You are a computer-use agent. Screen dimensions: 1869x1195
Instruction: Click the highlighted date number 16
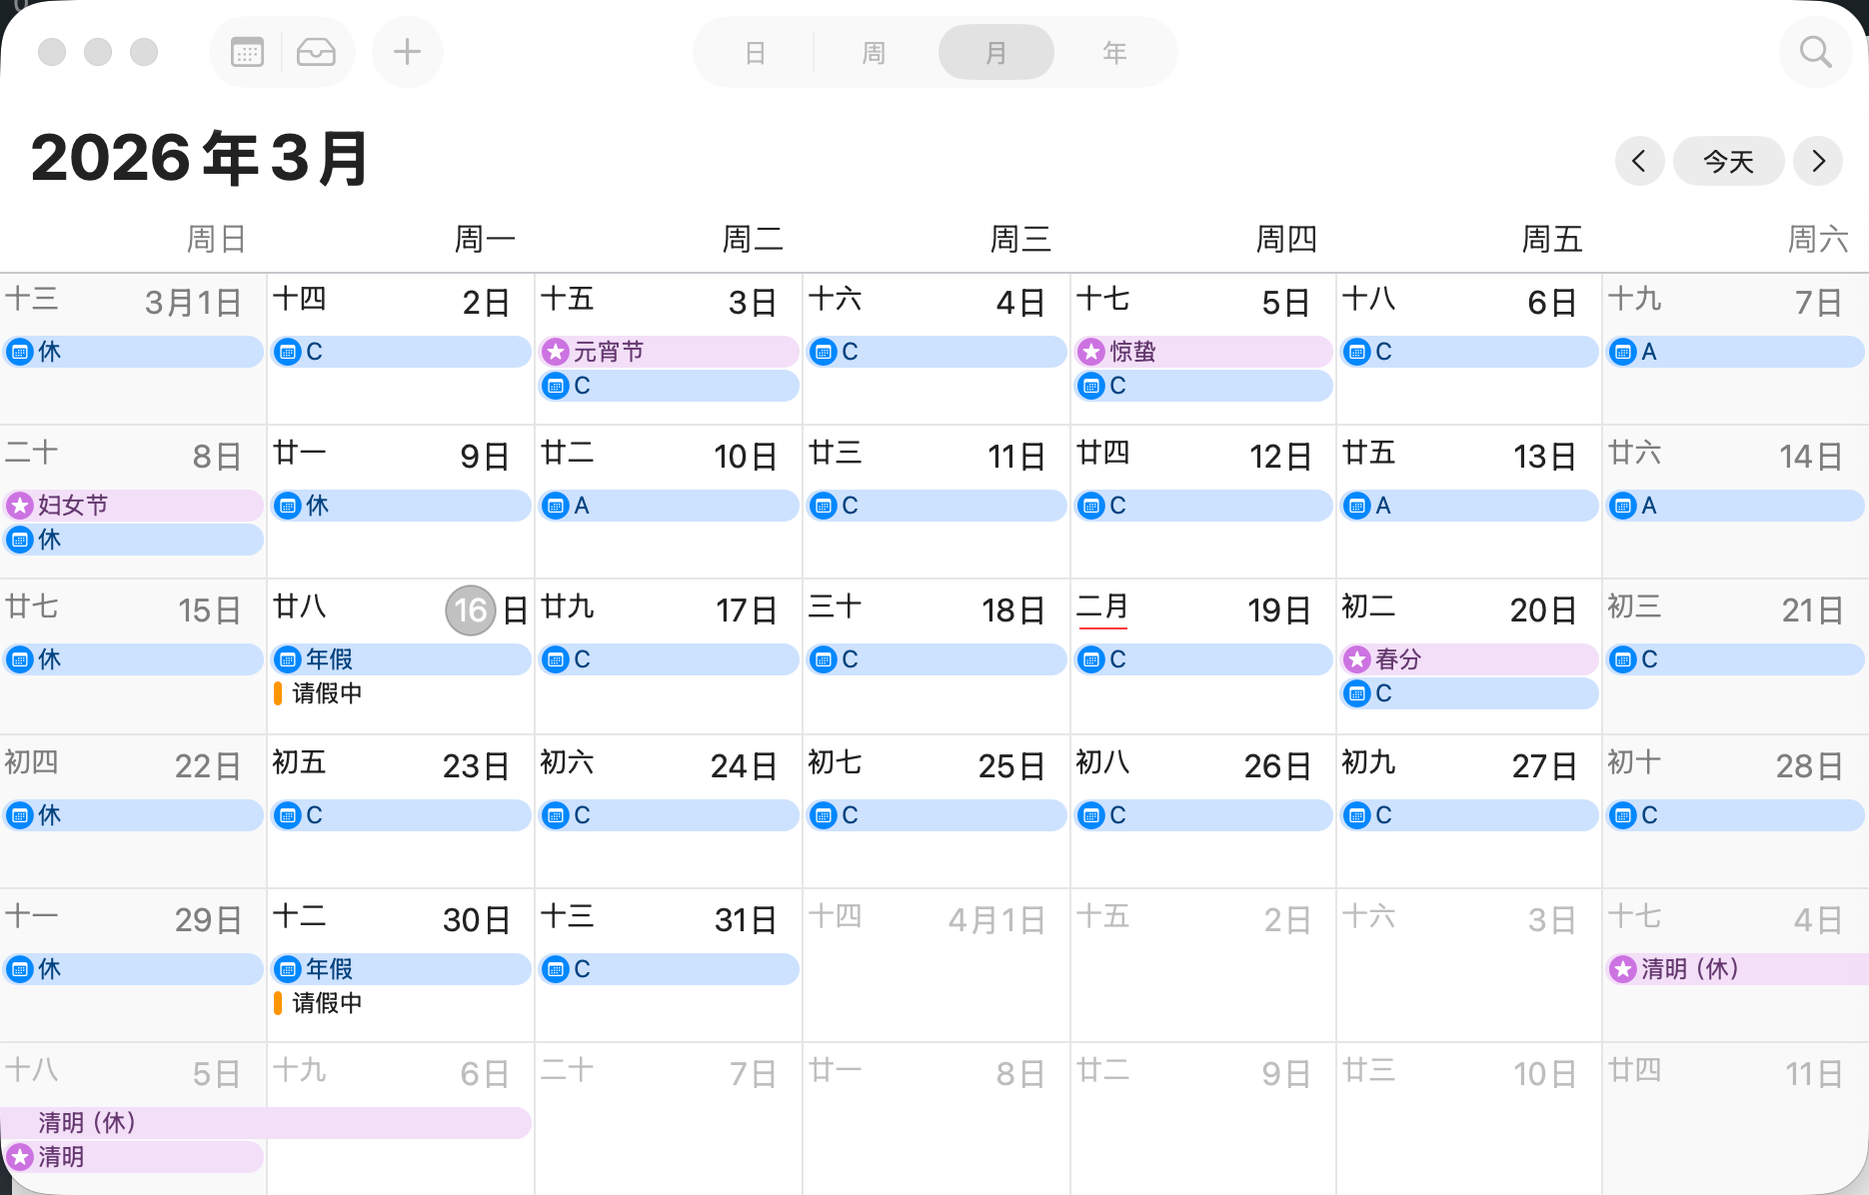click(x=470, y=610)
